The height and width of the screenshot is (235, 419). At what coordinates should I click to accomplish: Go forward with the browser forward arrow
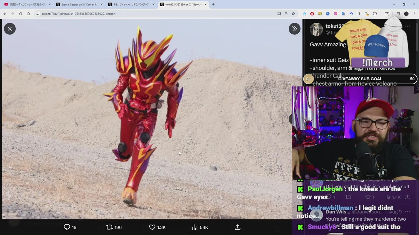12,14
